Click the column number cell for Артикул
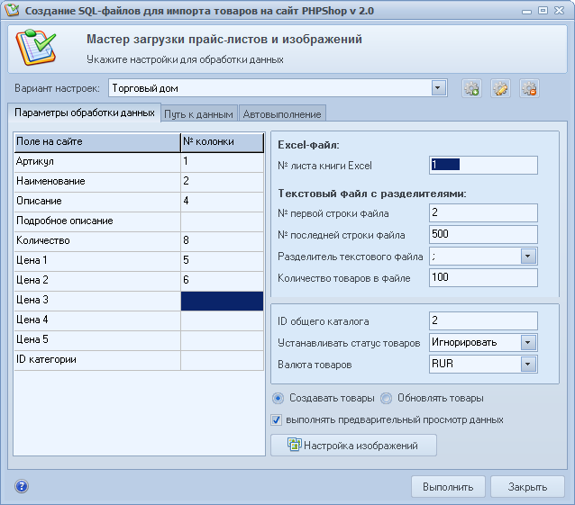Viewport: 575px width, 505px height. coord(223,161)
